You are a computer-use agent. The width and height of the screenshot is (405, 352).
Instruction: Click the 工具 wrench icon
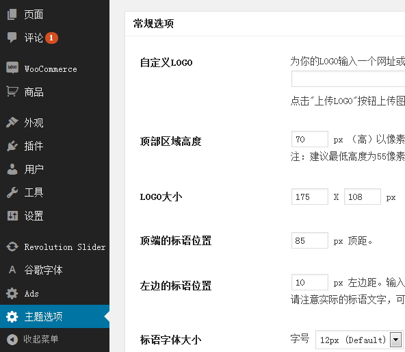12,192
